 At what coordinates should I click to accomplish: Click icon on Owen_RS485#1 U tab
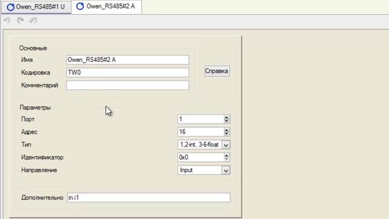tap(10, 7)
